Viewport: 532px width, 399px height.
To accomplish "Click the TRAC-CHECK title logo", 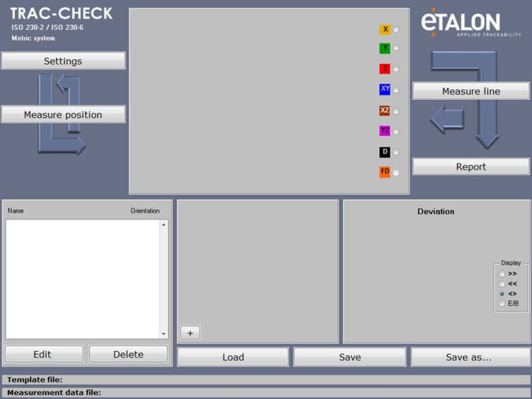I will (x=61, y=13).
